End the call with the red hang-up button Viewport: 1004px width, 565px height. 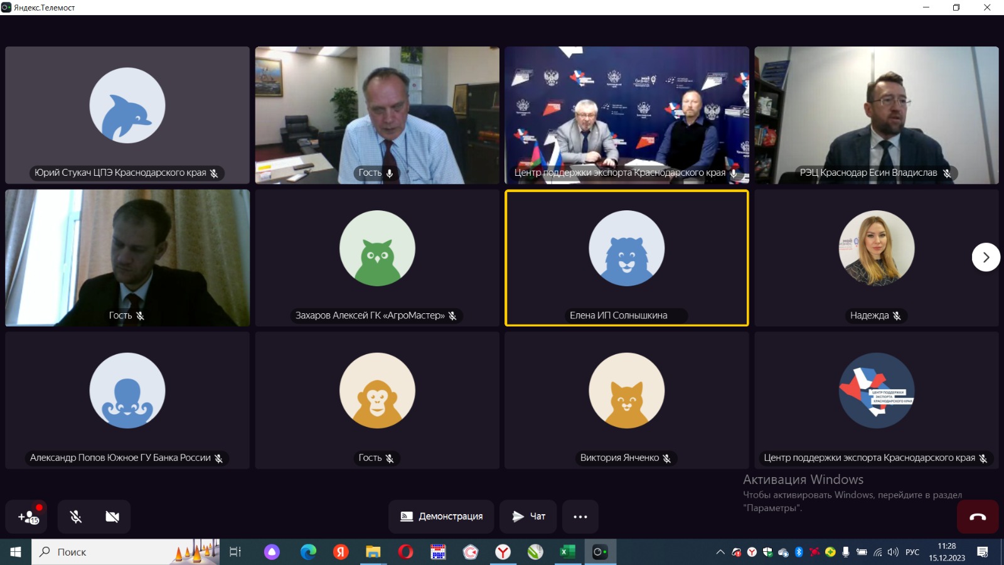tap(978, 517)
